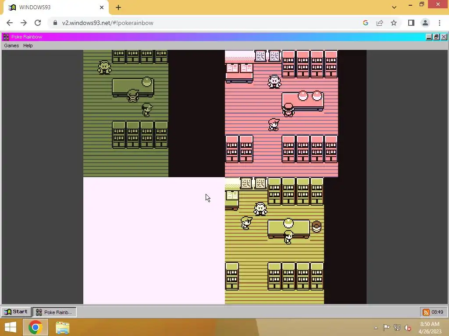Screen dimensions: 449x336
Task: Open the Windows93 Start button
Action: (x=16, y=311)
